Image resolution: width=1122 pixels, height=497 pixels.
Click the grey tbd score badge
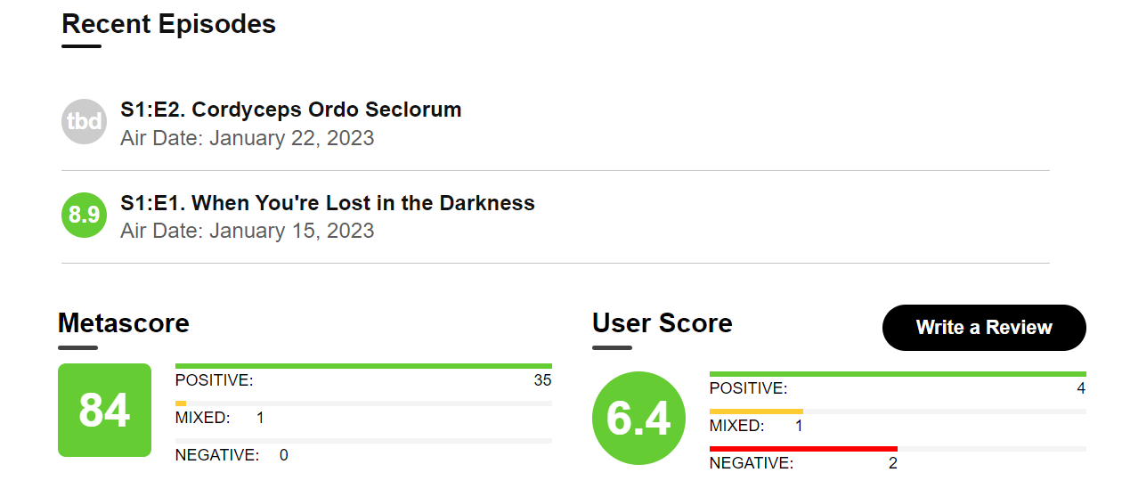[x=84, y=122]
